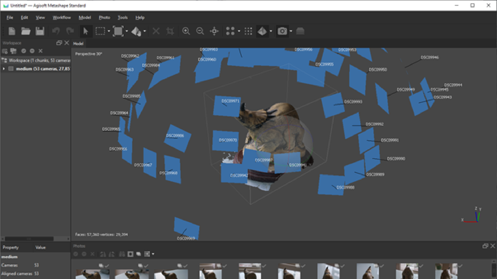Viewport: 497px width, 279px height.
Task: Toggle Show Masks in Photos toolbar
Action: coord(130,254)
